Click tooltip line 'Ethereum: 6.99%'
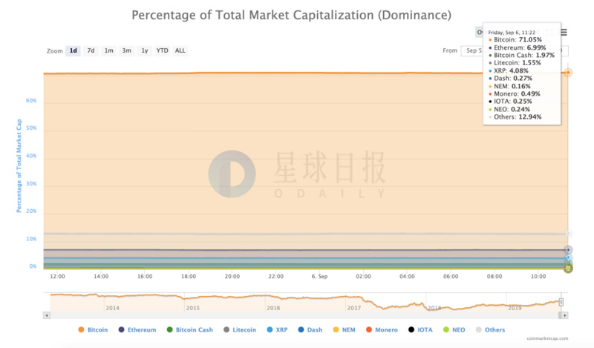Viewport: 594px width, 348px height. (x=517, y=47)
